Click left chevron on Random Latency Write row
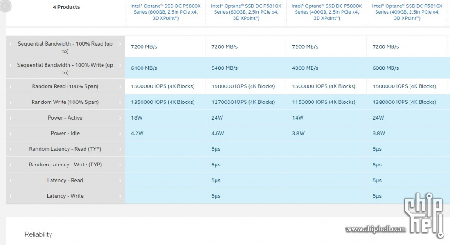Image resolution: width=450 pixels, height=245 pixels. tap(11, 165)
